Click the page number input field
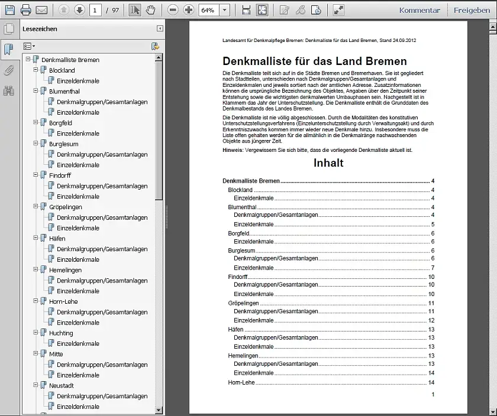 pyautogui.click(x=96, y=10)
